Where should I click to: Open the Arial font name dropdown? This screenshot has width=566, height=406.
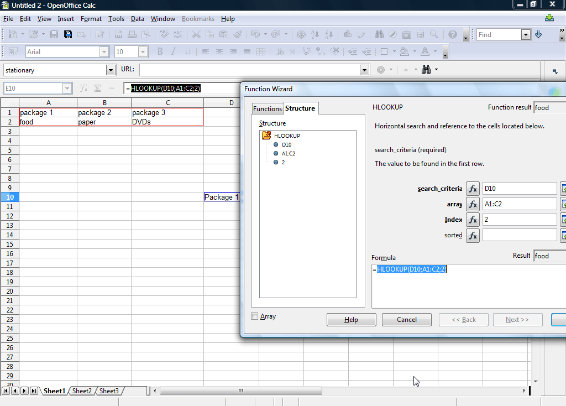click(x=104, y=51)
